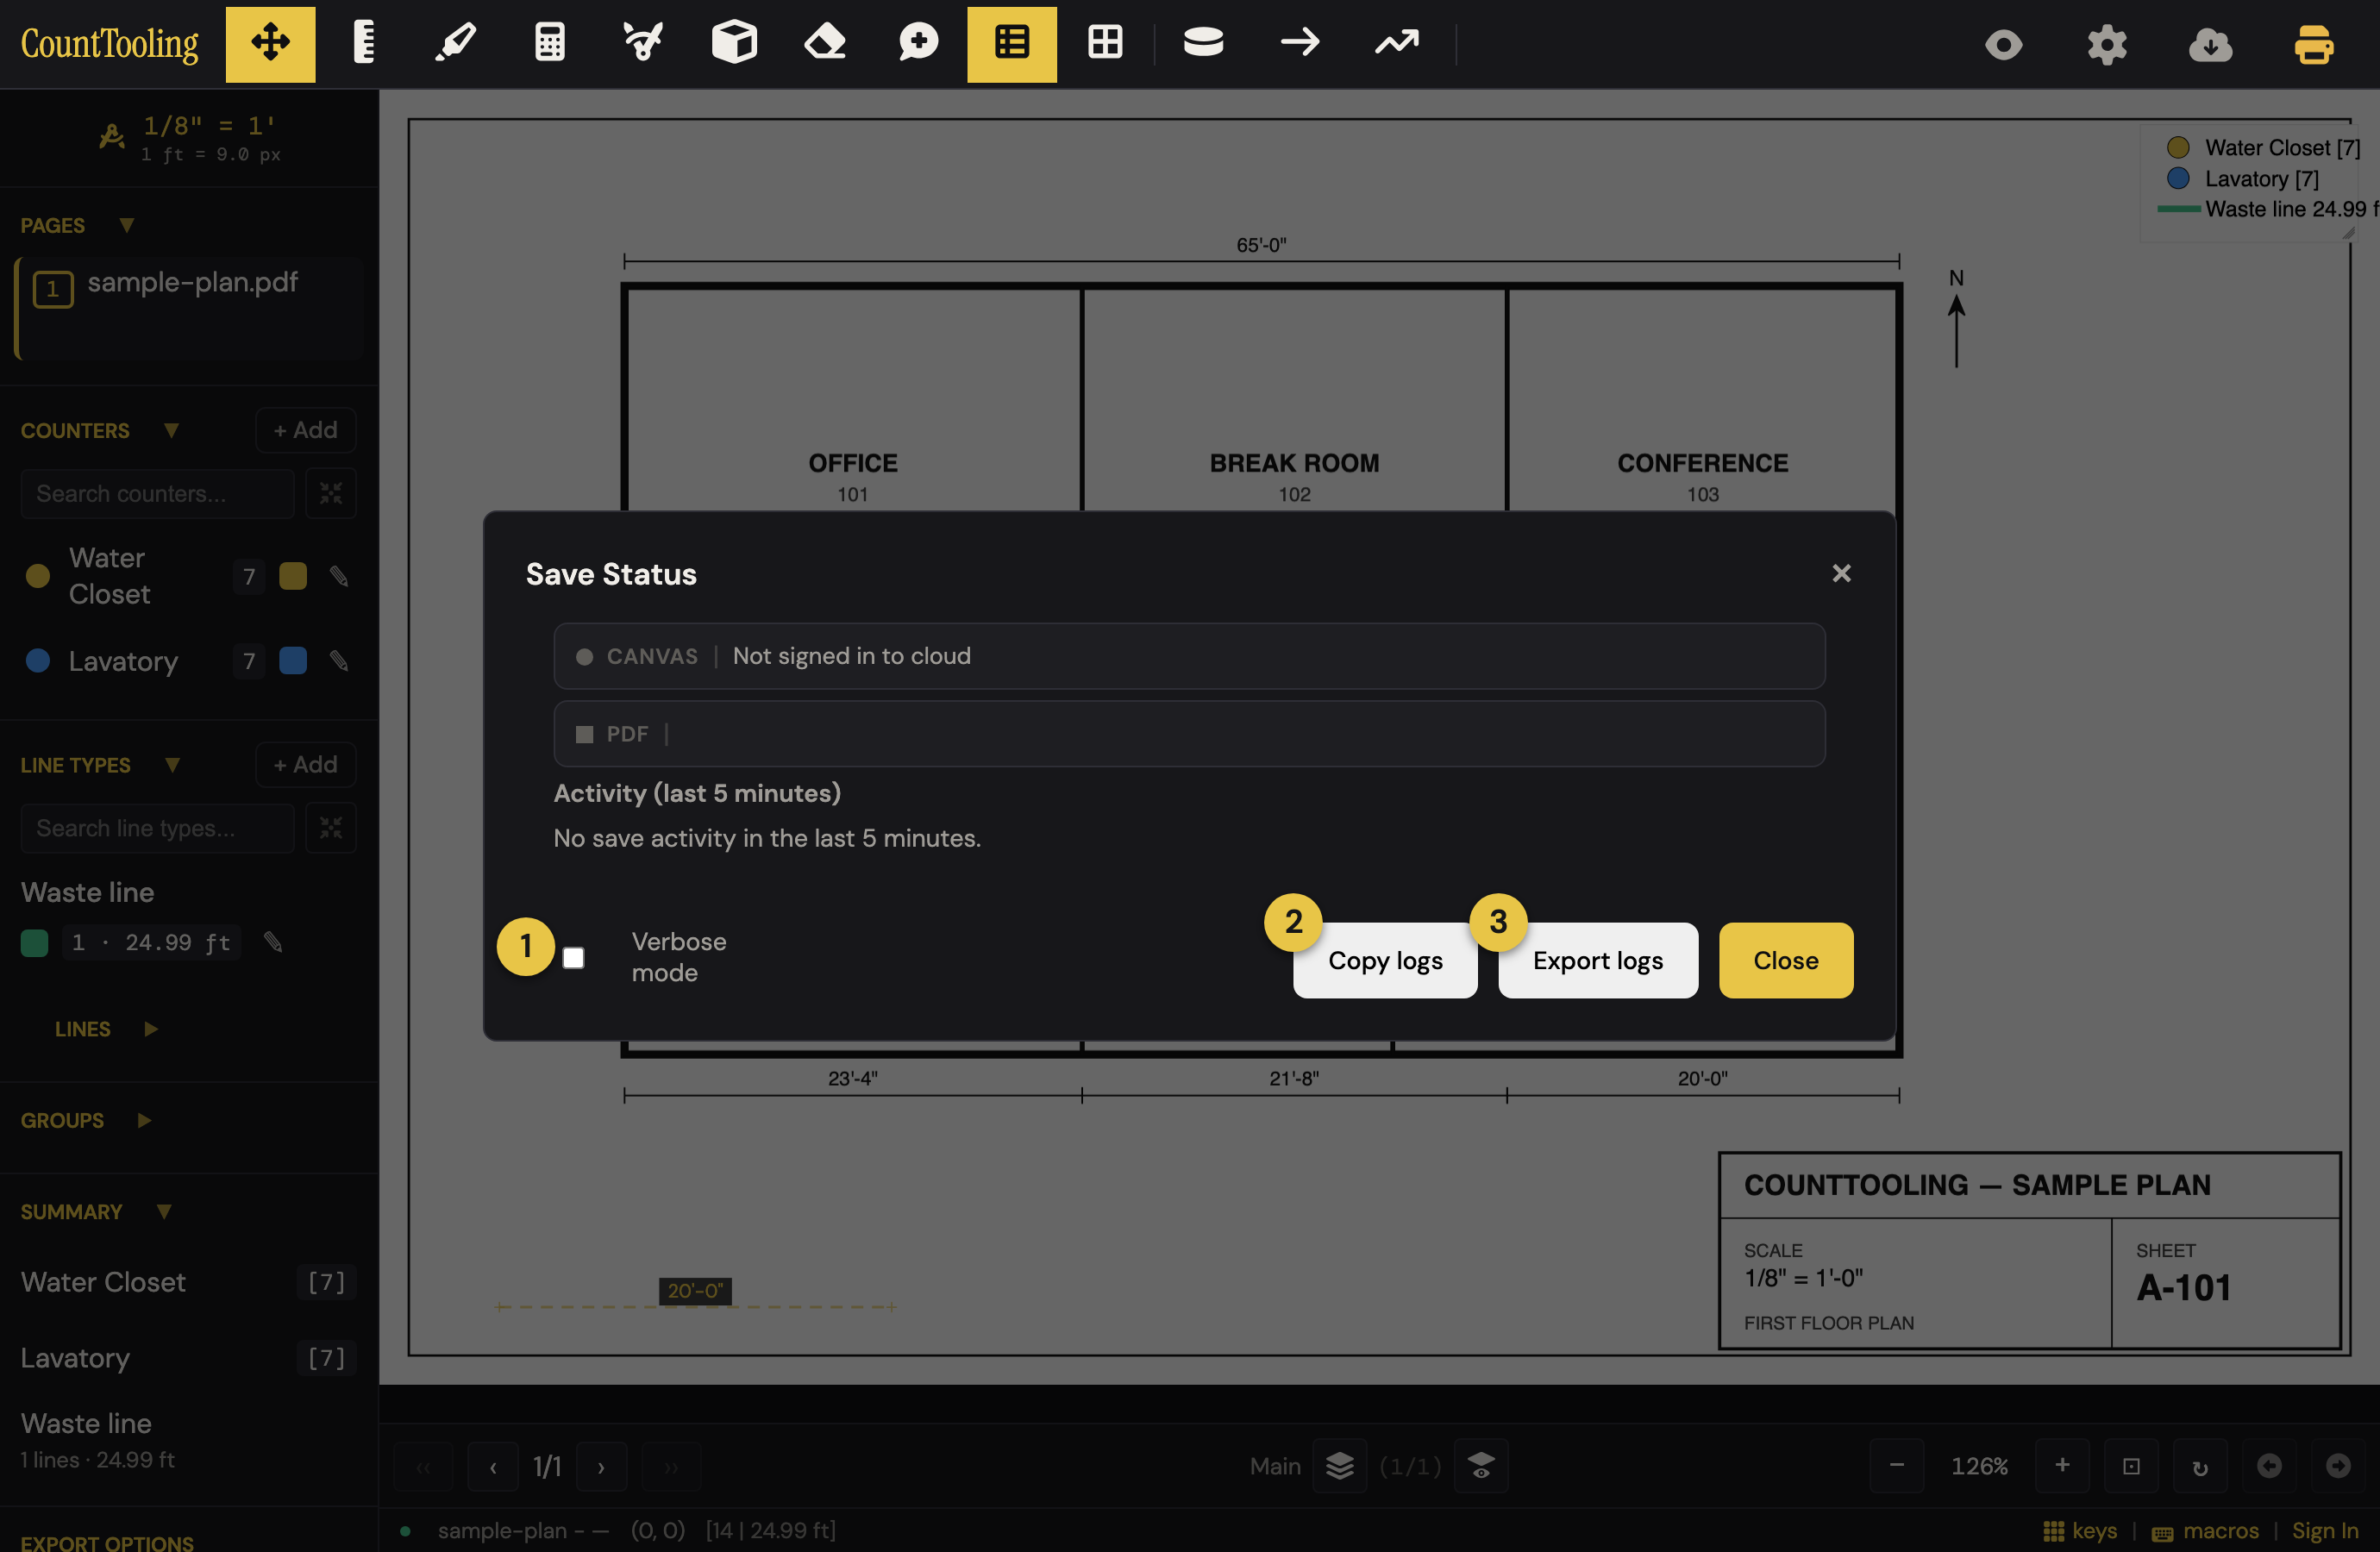
Task: Click Copy logs button
Action: pos(1385,960)
